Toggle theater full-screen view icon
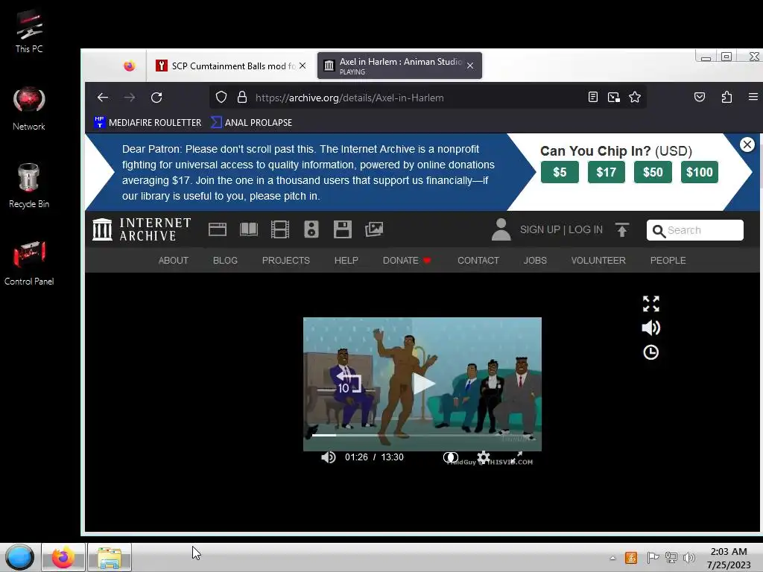The width and height of the screenshot is (763, 572). coord(650,304)
